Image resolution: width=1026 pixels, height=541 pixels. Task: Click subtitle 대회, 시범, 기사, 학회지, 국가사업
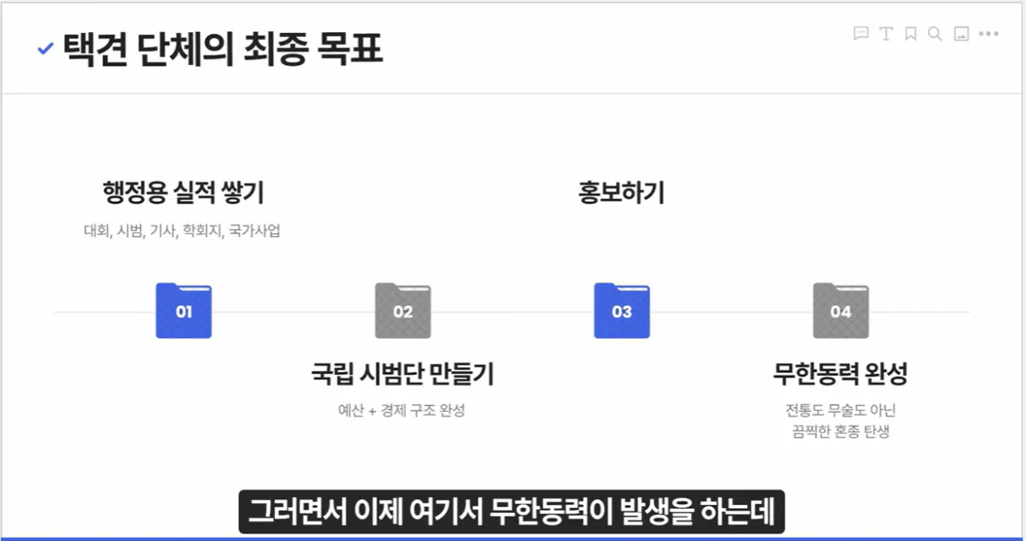point(183,232)
